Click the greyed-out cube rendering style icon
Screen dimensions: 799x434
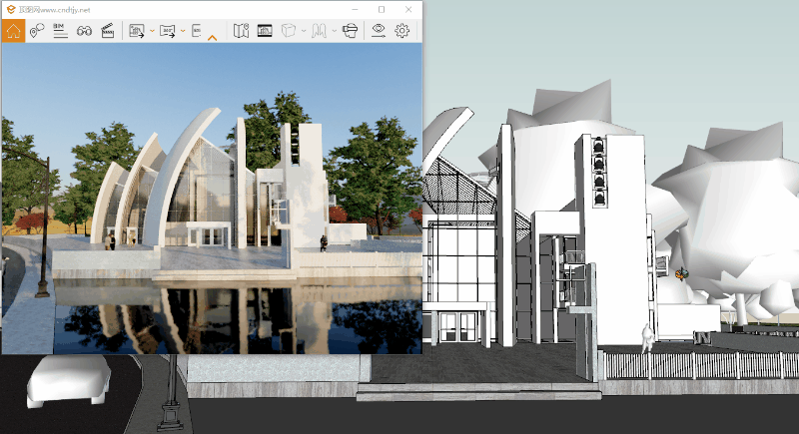point(289,31)
